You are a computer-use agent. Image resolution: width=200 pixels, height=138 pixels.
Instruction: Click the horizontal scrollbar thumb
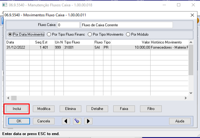click(x=14, y=98)
